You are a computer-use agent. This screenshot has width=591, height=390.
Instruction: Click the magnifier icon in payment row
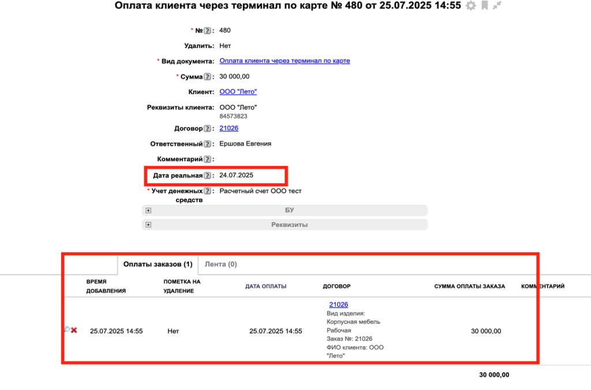coord(67,329)
